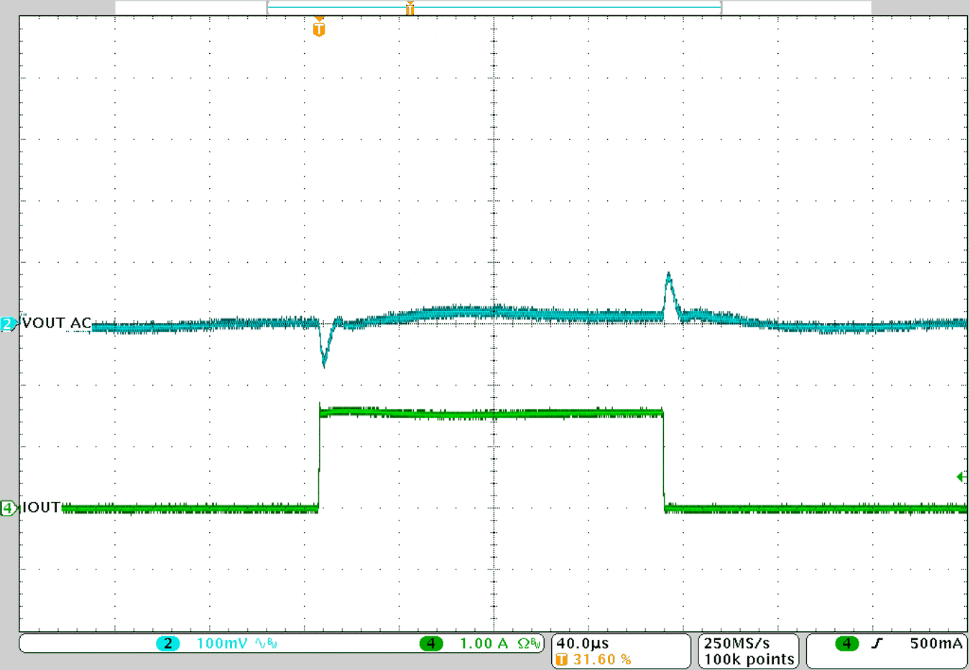The width and height of the screenshot is (970, 670).
Task: Click the 100mV vertical scale readout
Action: [222, 643]
